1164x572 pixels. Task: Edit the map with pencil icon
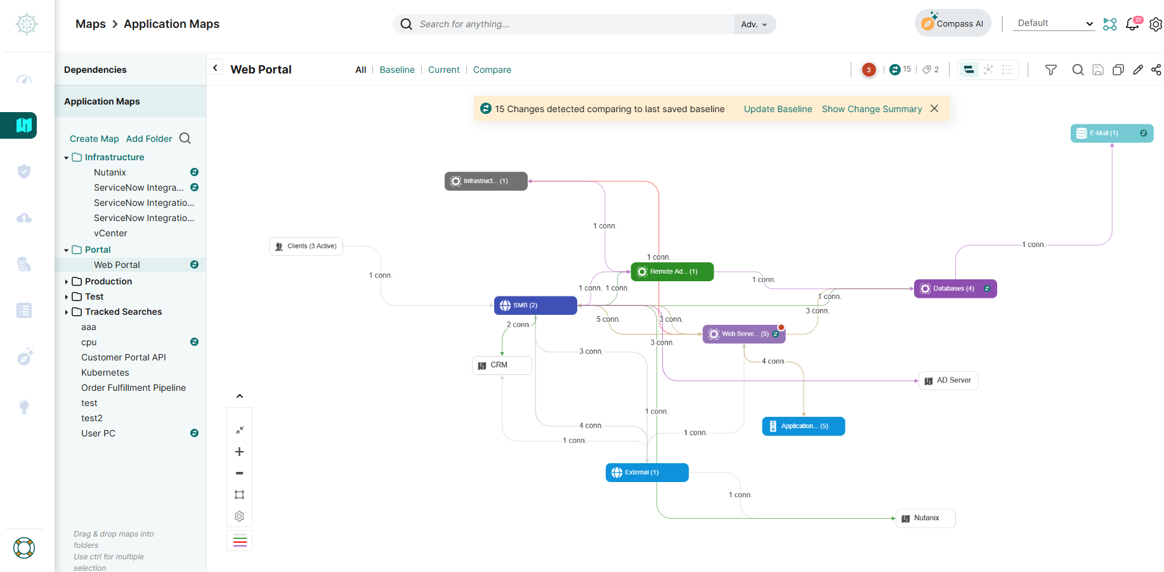1138,70
